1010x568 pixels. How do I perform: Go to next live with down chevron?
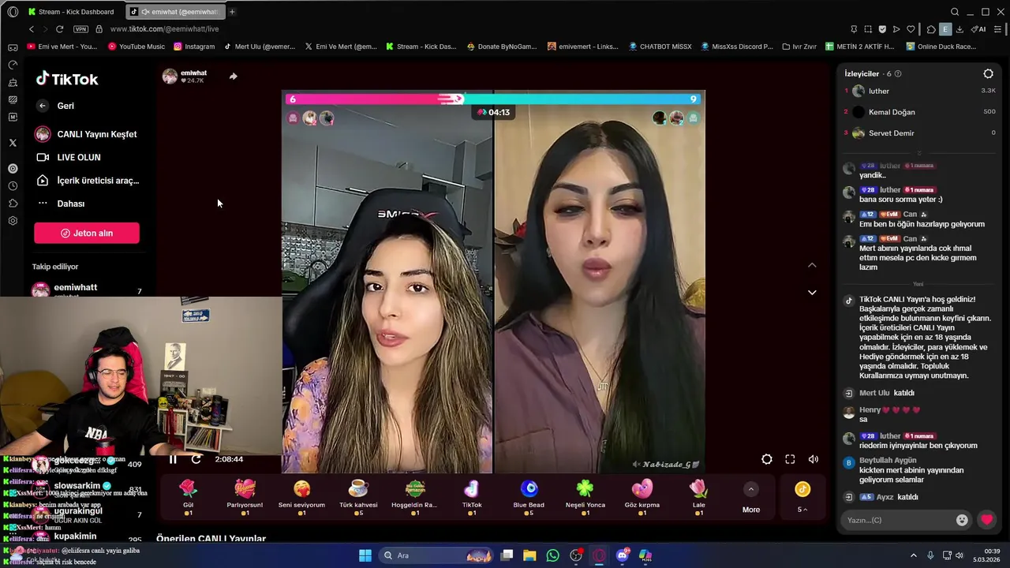812,293
